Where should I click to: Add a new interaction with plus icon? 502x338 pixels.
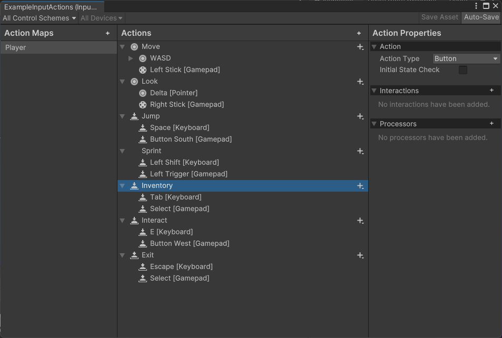point(491,91)
